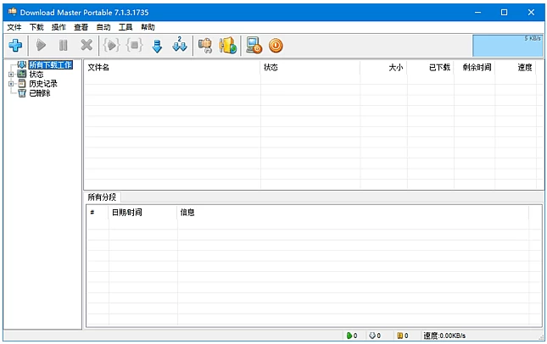Click the delete X toolbar icon
547x344 pixels.
pyautogui.click(x=86, y=46)
